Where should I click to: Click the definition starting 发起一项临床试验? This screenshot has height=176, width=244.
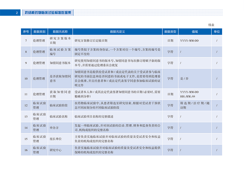[117, 128]
